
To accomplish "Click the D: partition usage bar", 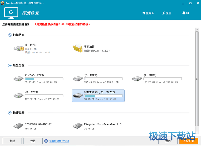I will 103,79.
